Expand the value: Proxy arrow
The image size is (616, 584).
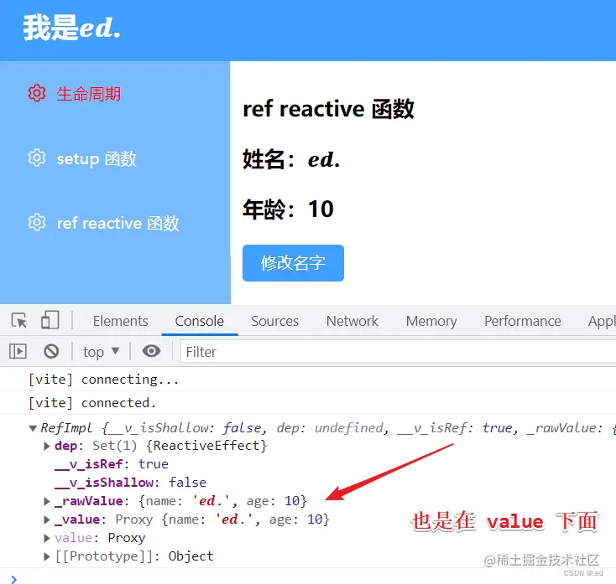coord(47,538)
